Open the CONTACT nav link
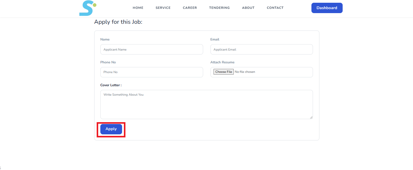Viewport: 413px width, 170px height. 275,8
